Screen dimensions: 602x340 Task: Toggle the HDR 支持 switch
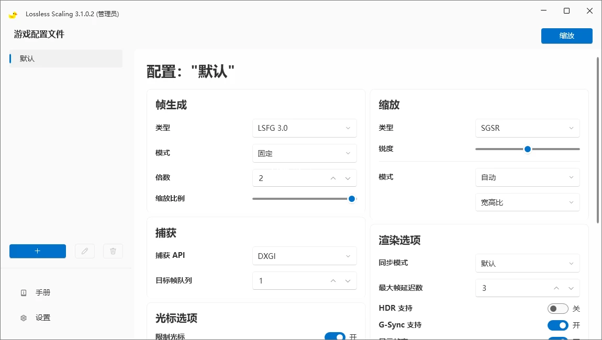[558, 309]
